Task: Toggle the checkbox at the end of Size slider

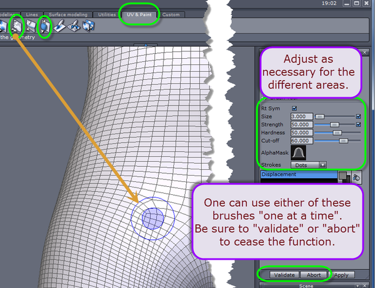Action: [358, 116]
